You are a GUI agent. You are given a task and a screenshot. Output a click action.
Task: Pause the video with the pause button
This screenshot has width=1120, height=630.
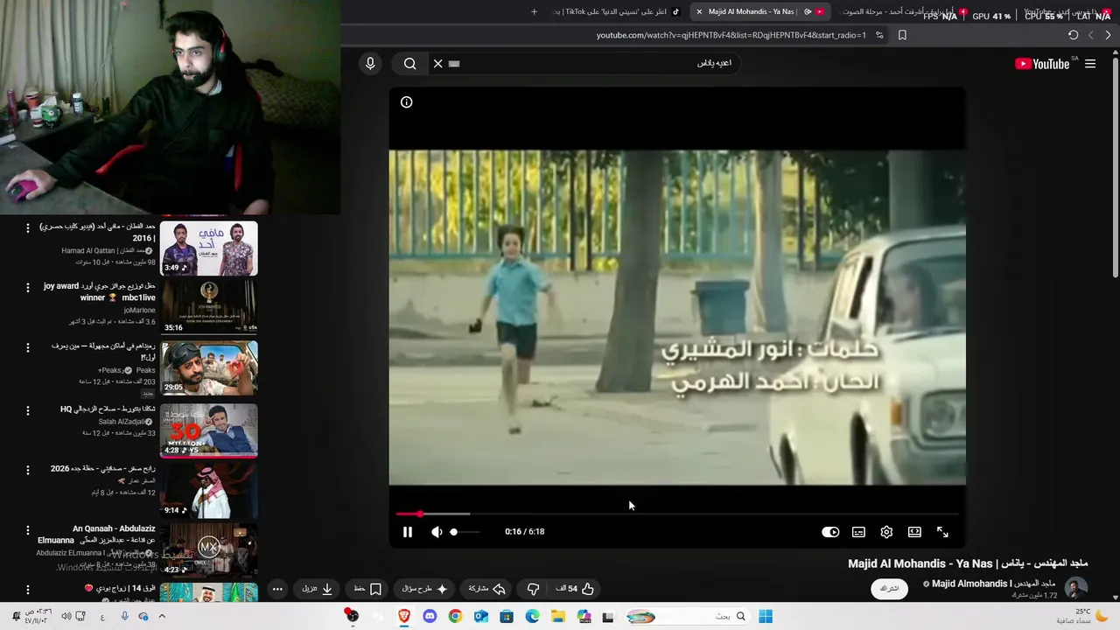coord(408,532)
